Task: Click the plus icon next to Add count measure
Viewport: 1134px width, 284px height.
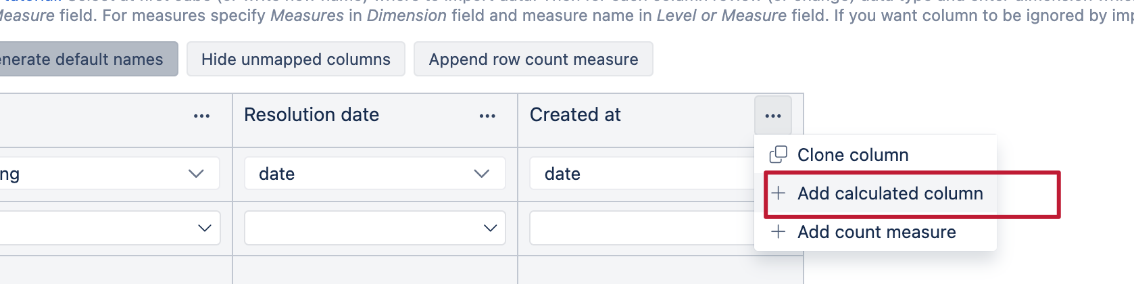Action: [779, 232]
